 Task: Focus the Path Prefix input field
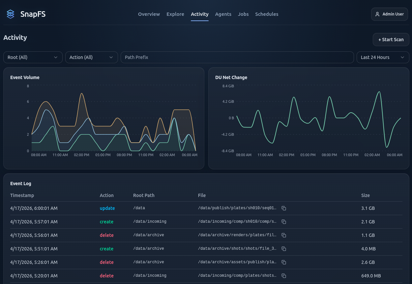pyautogui.click(x=237, y=57)
